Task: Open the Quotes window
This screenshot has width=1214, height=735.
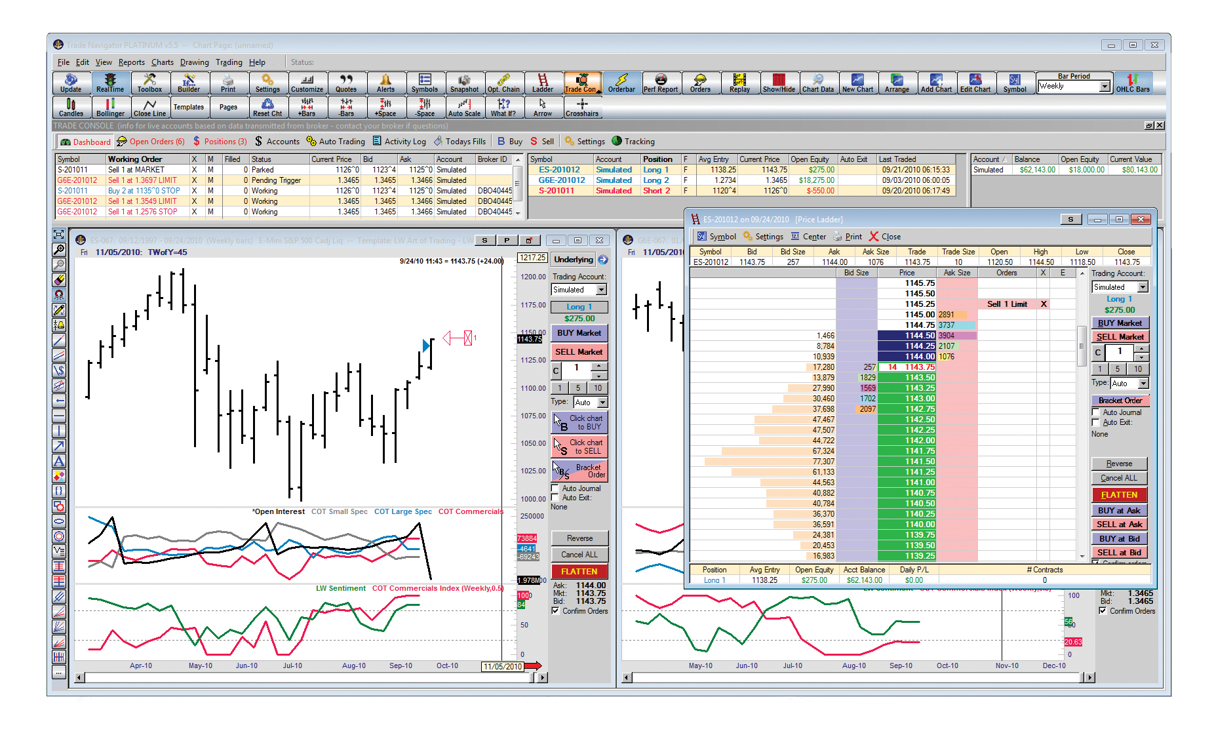Action: (x=346, y=83)
